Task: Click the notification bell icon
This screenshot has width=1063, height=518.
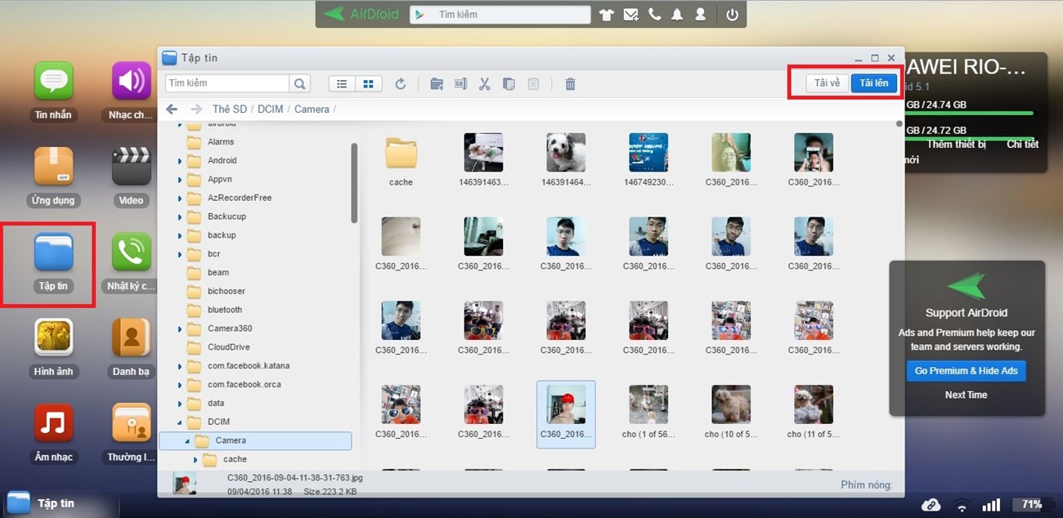Action: (x=677, y=15)
